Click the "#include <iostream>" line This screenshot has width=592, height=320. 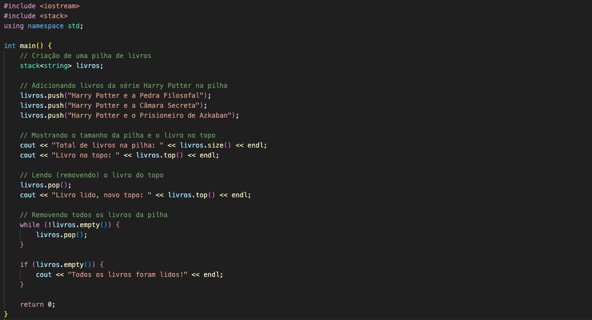pos(41,6)
